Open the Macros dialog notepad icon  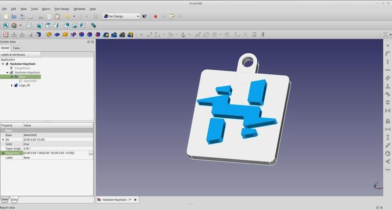(x=172, y=17)
